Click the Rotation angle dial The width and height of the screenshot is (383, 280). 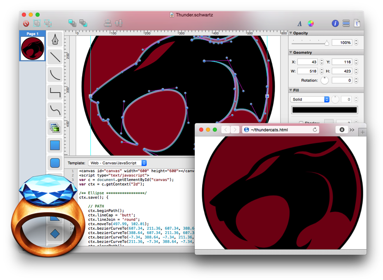324,80
